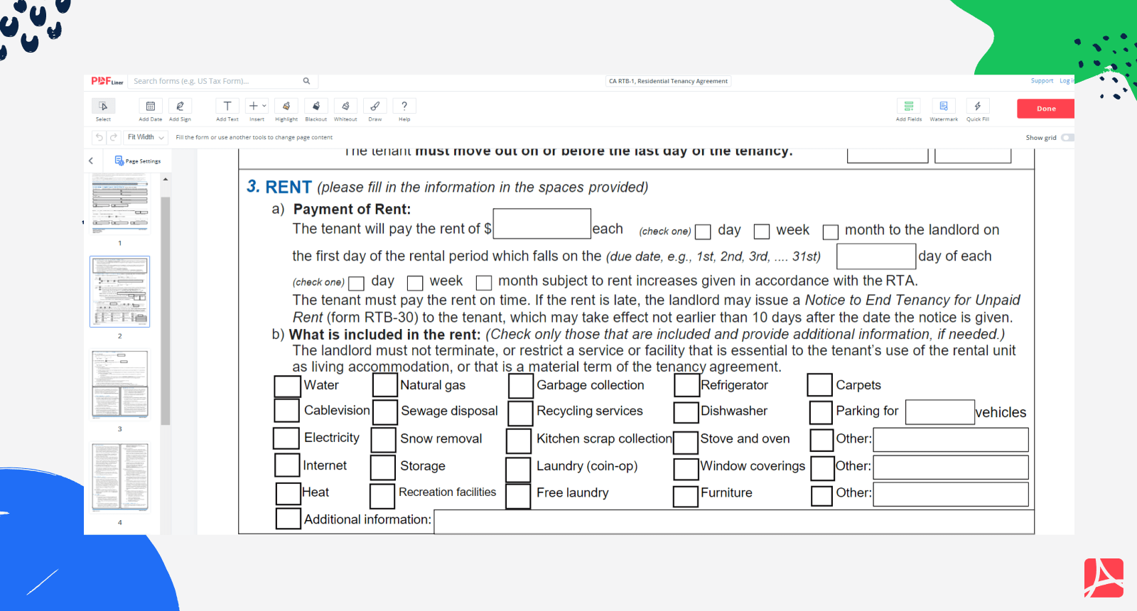Check the Laundry (coin-op) checkbox
The width and height of the screenshot is (1137, 611).
pos(518,470)
